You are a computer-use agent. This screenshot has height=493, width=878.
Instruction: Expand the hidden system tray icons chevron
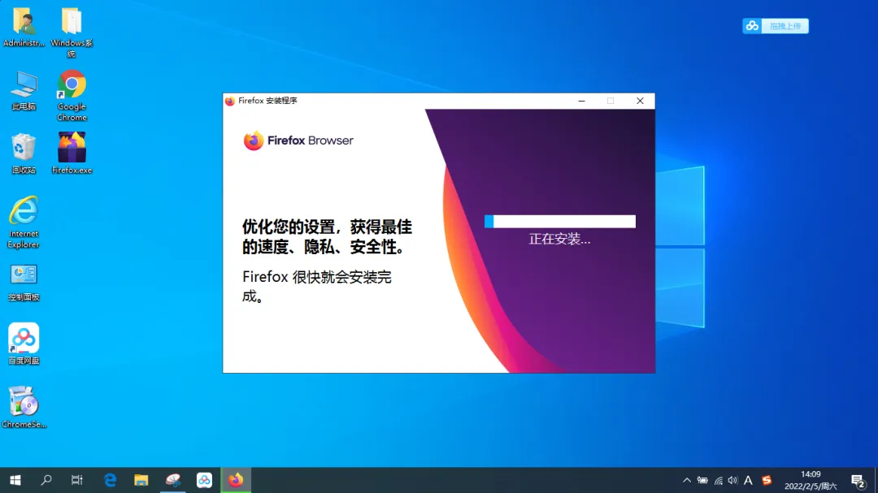coord(687,480)
